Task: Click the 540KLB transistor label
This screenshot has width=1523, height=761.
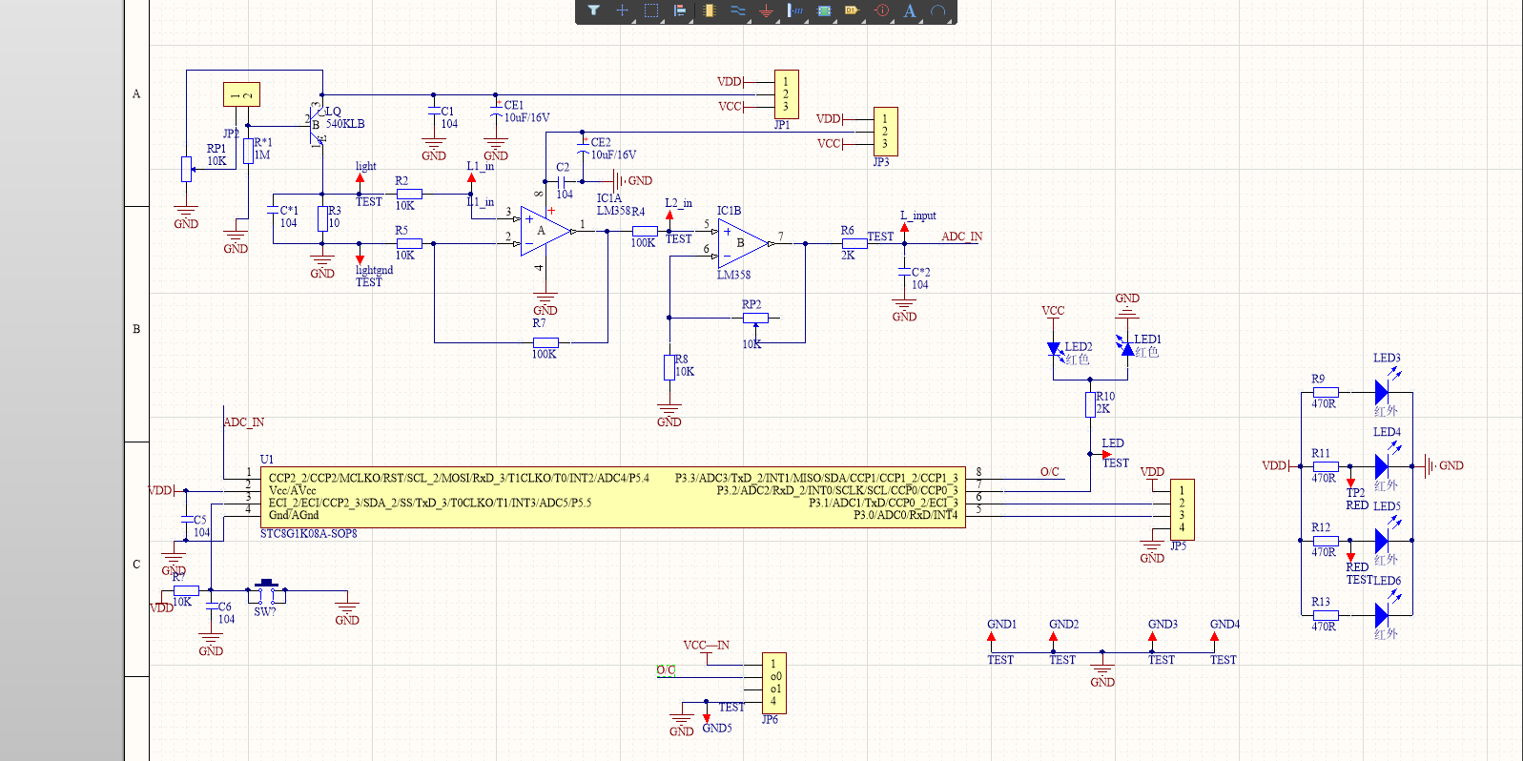Action: [345, 124]
